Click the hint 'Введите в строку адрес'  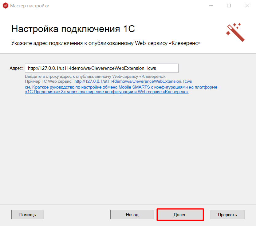[x=96, y=77]
